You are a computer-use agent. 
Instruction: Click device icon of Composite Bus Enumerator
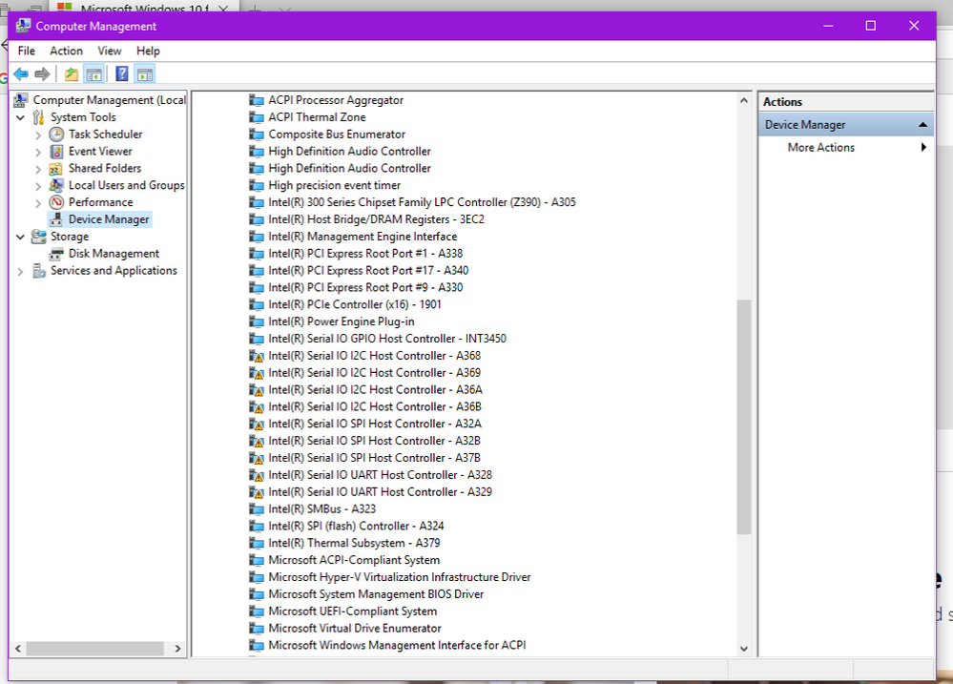pyautogui.click(x=257, y=135)
